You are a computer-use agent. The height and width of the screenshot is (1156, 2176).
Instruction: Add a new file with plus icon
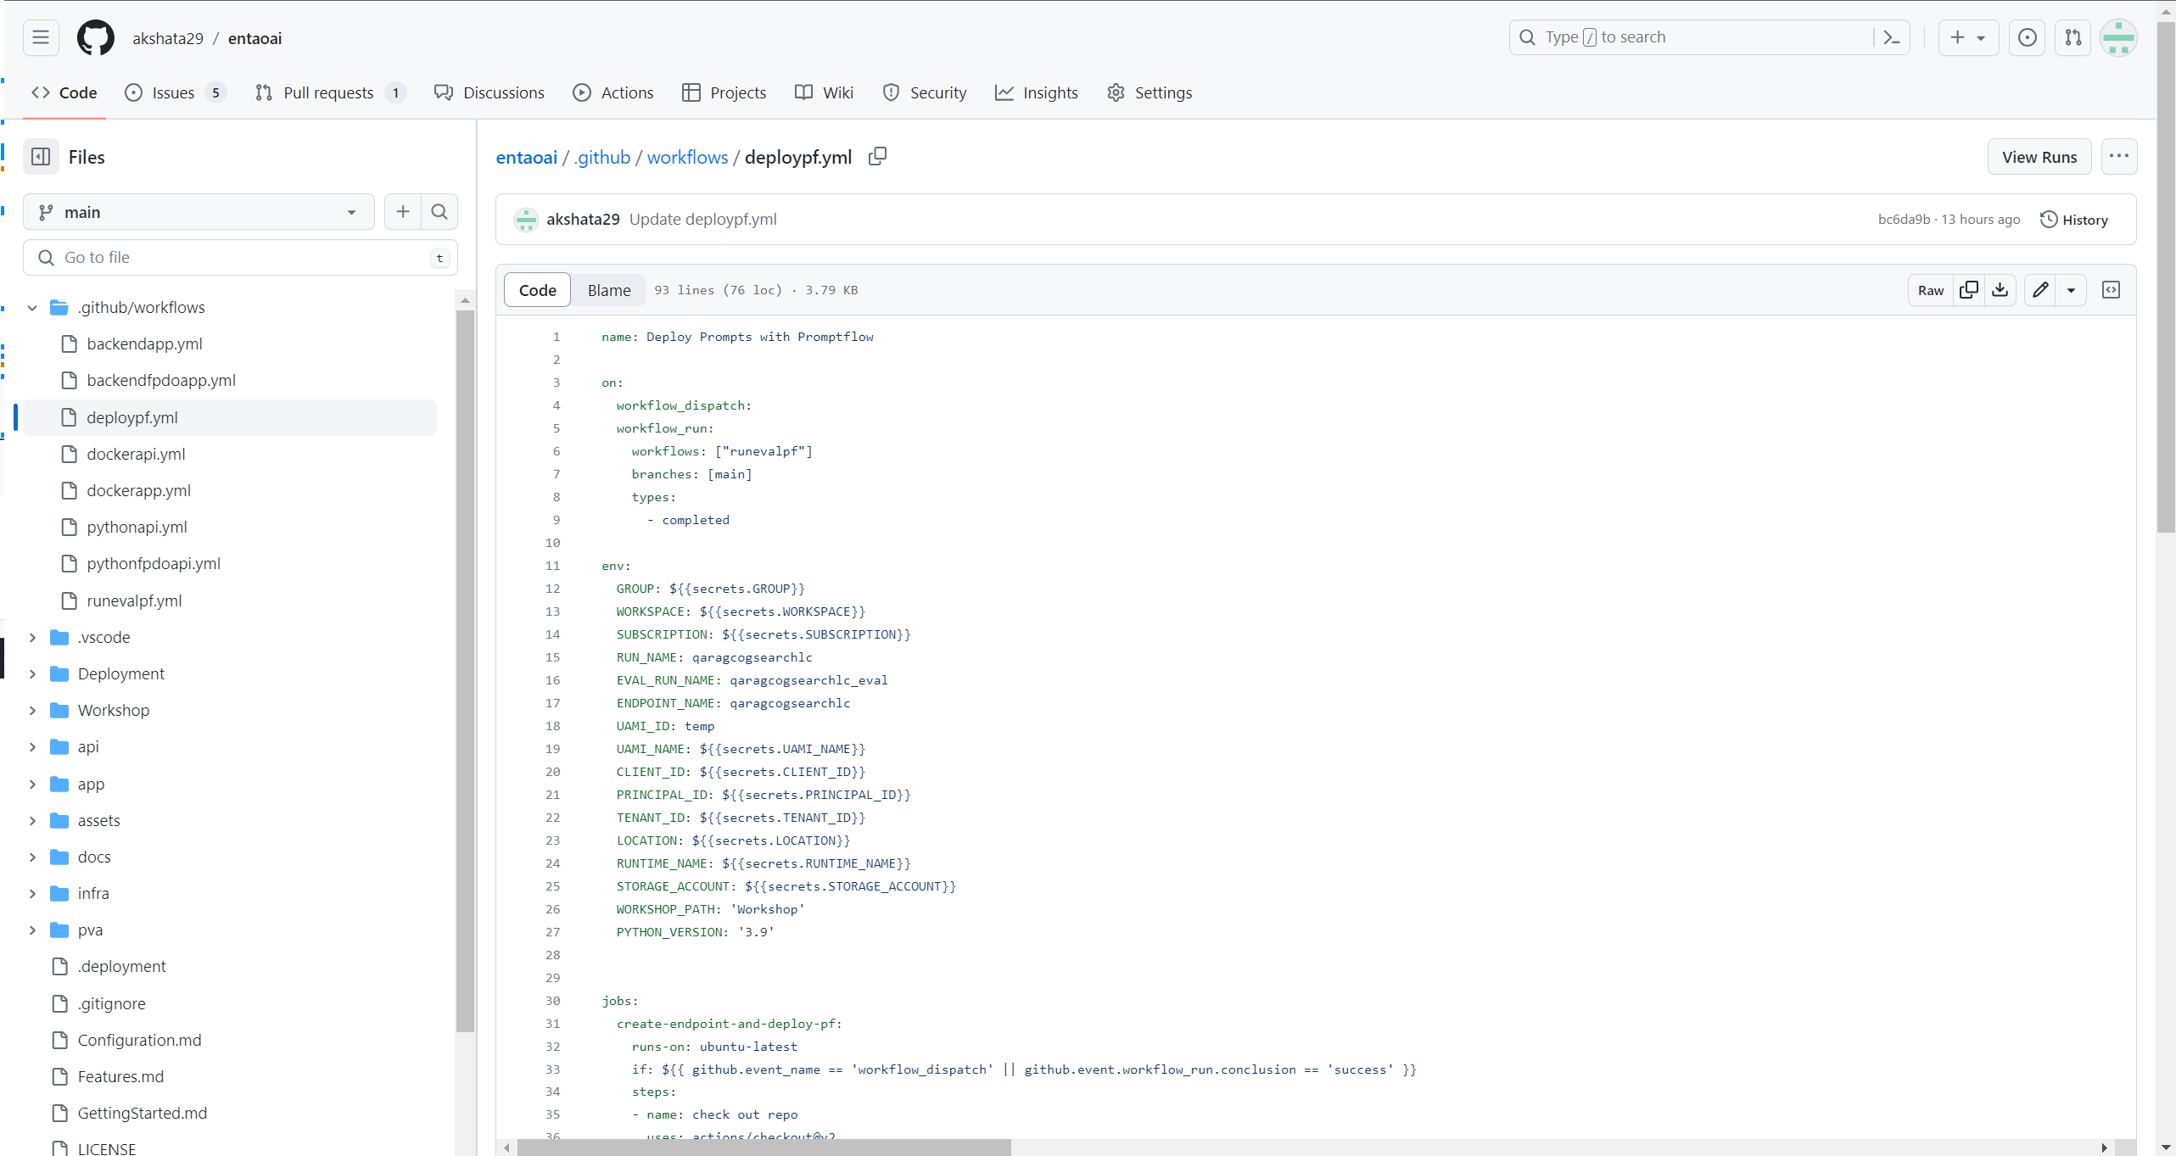pyautogui.click(x=403, y=212)
